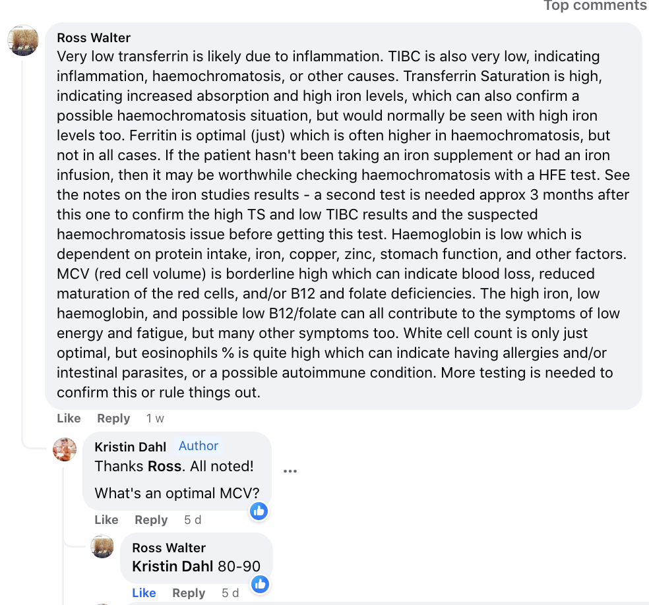
Task: Like Kristin Dahl's "What's an optimal MCV?" comment
Action: pyautogui.click(x=106, y=520)
